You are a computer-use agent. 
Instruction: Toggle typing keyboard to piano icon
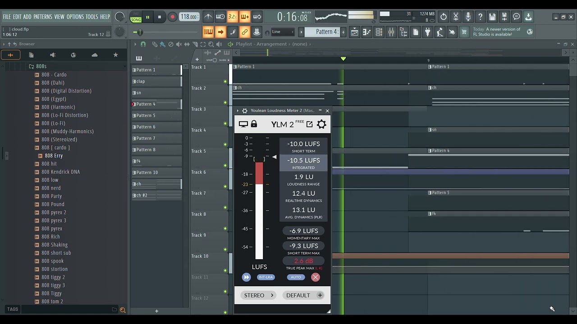click(208, 32)
